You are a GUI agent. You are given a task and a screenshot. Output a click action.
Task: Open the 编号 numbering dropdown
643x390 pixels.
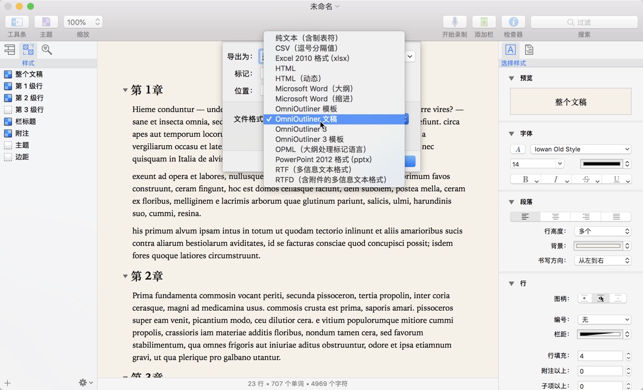click(x=604, y=319)
